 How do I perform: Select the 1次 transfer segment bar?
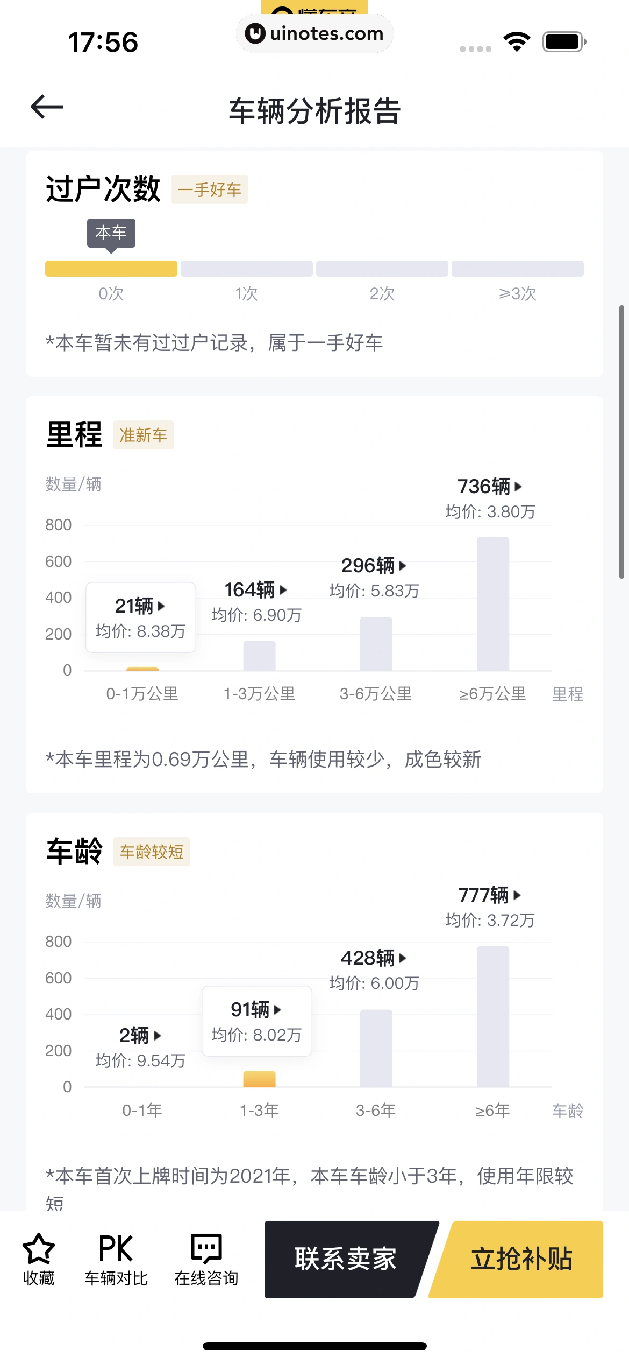(247, 269)
